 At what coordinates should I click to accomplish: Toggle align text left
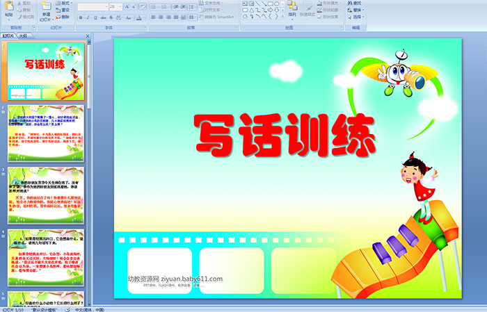pyautogui.click(x=153, y=17)
